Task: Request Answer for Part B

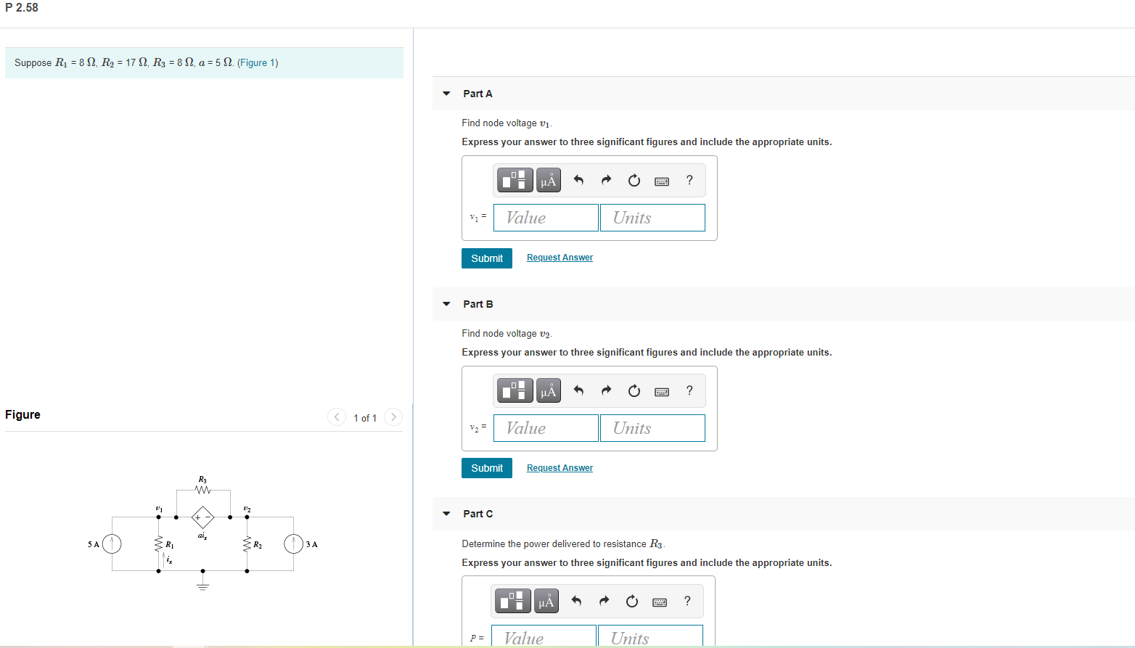Action: click(x=560, y=468)
